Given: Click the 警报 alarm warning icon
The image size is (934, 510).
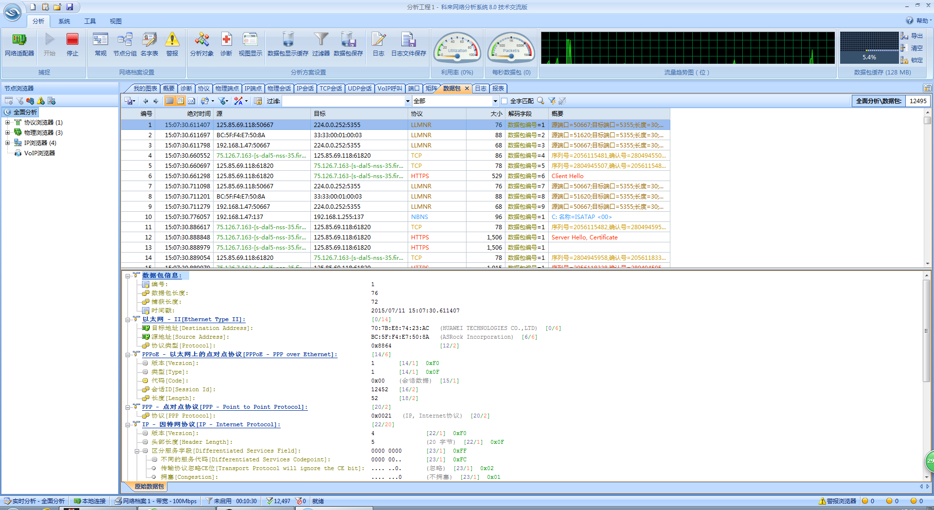Looking at the screenshot, I should (x=172, y=39).
